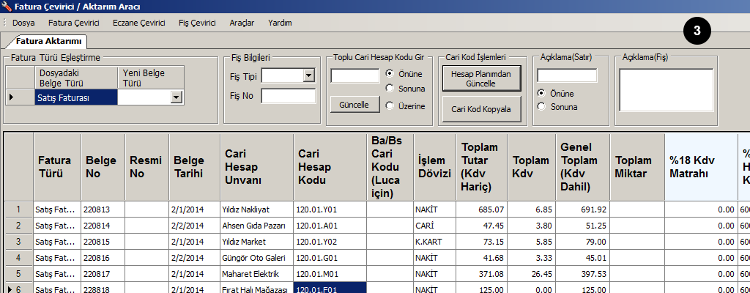Select the Sonuna radio in Toplu Cari Hesap
Viewport: 750px width, 293px height.
pyautogui.click(x=390, y=89)
